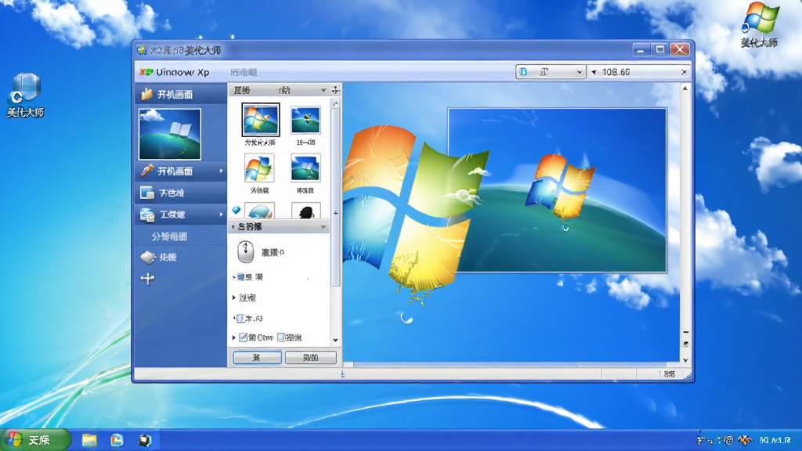Screen dimensions: 802x451
Task: Click the blue-outlined button below the checkboxes
Action: (x=257, y=357)
